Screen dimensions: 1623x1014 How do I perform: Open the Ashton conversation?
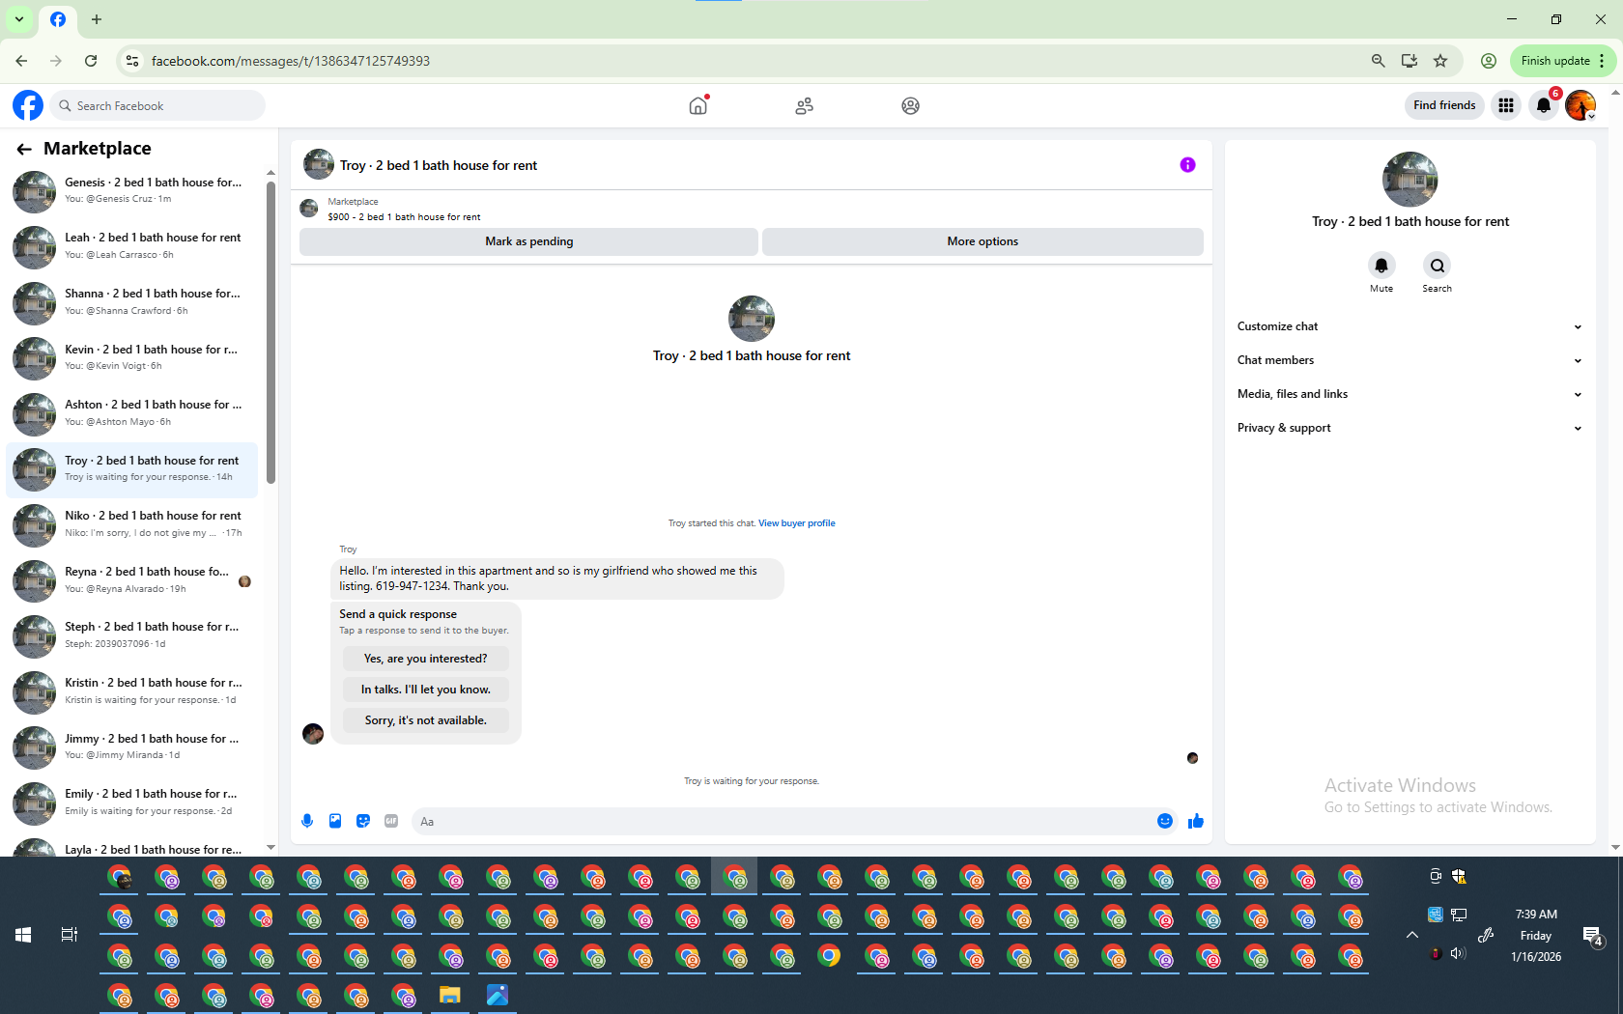(x=132, y=413)
